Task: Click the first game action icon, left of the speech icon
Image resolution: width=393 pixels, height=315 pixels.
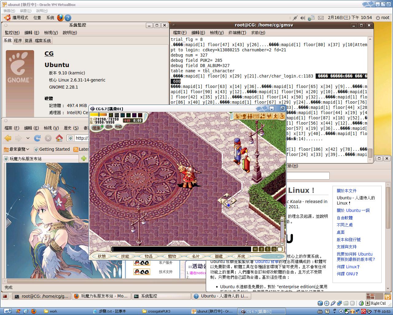Action: tap(237, 116)
